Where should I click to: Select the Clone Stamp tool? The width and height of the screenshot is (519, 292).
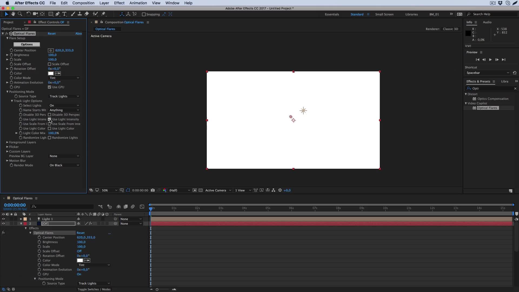click(x=80, y=14)
